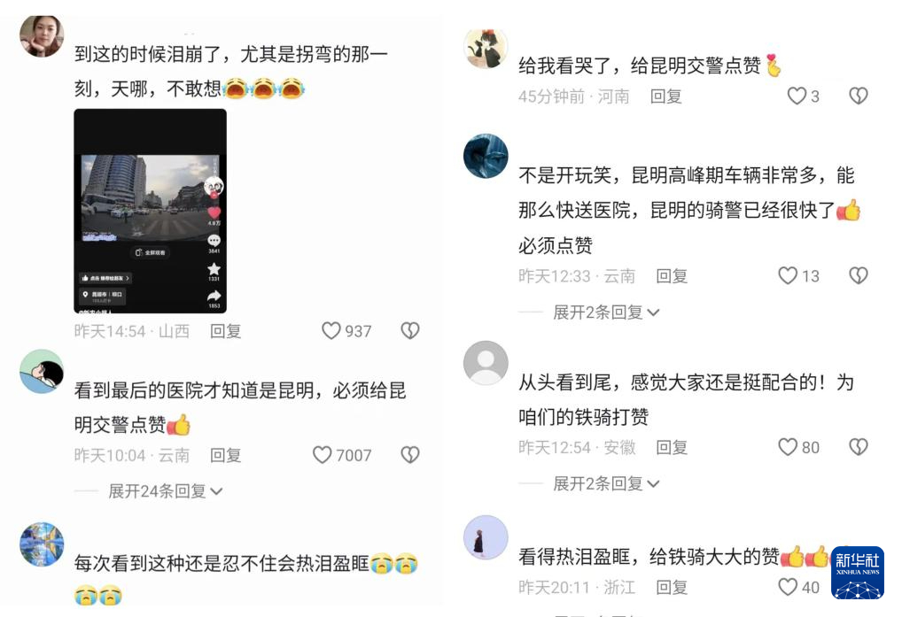902x617 pixels.
Task: Dislike the Shanxi comment posted at 14:54
Action: (410, 330)
